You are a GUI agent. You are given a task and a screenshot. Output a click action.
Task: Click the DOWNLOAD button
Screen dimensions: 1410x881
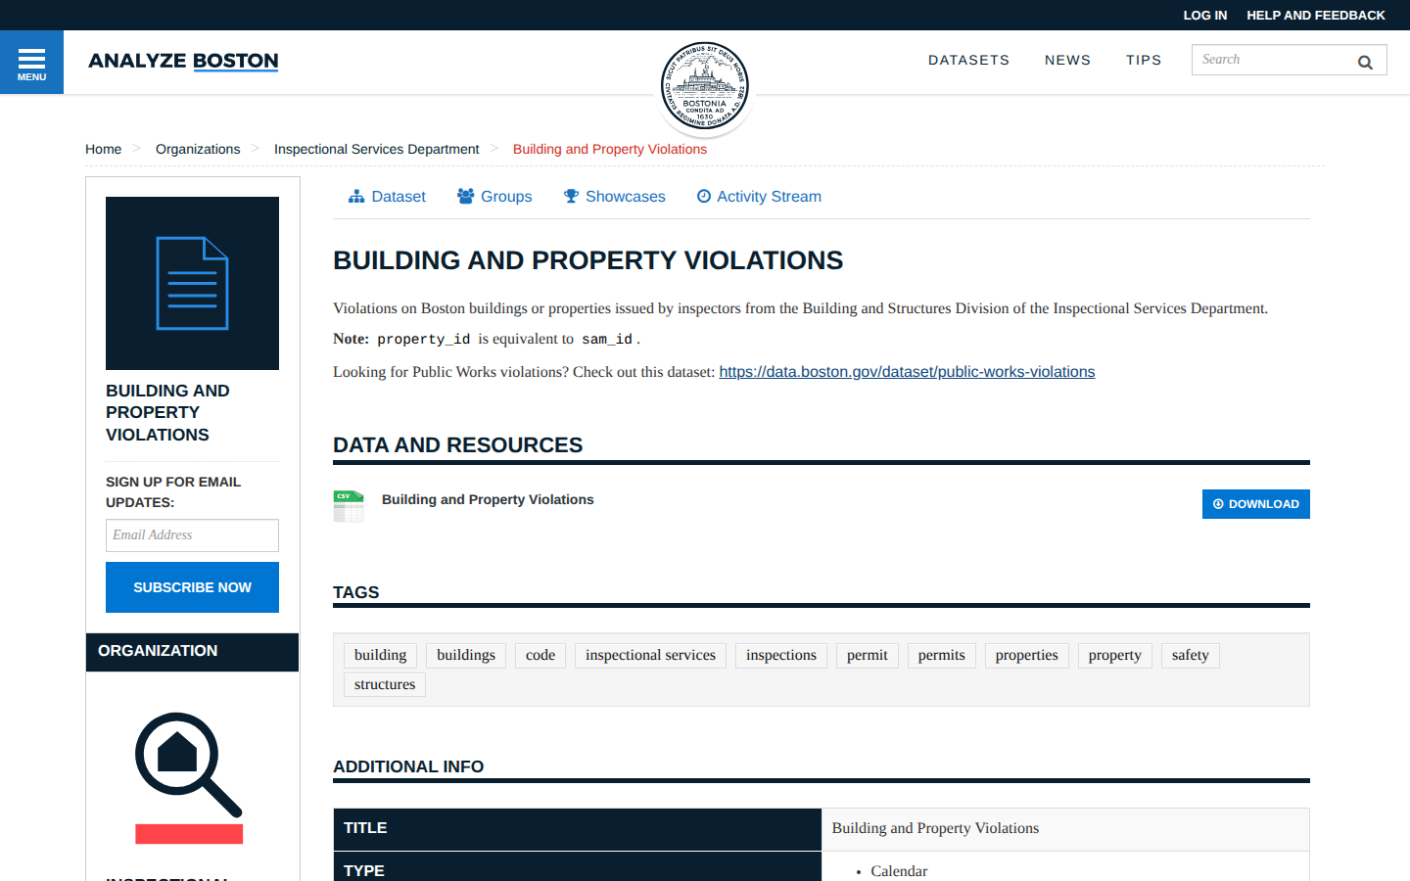1255,504
